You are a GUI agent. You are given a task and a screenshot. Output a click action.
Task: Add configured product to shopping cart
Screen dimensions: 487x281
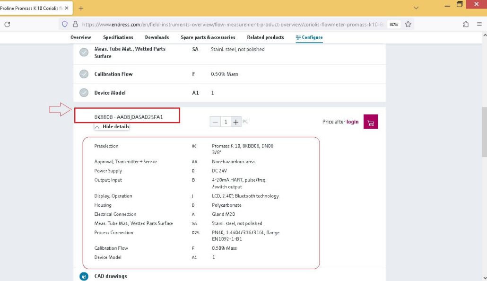(x=371, y=122)
